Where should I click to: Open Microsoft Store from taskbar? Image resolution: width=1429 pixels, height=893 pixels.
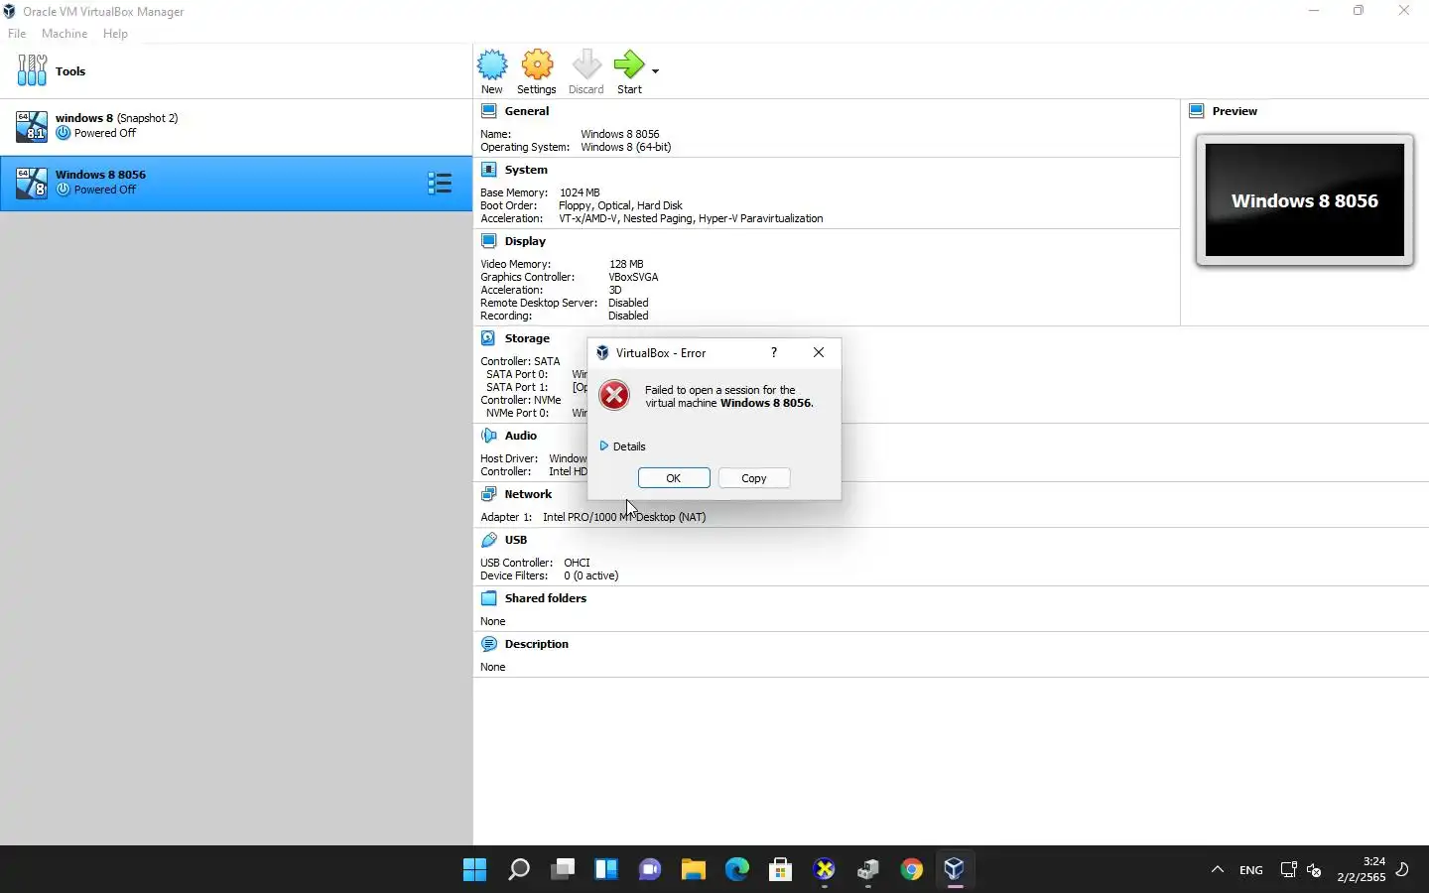pos(781,870)
